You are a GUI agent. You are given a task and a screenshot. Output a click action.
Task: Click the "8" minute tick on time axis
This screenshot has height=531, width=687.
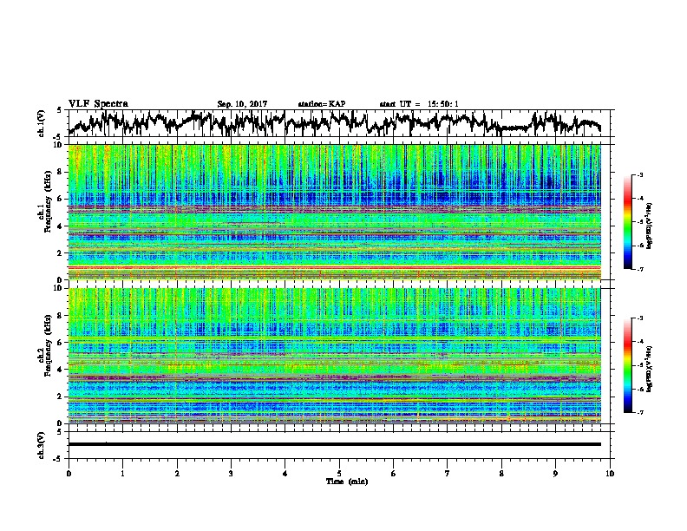pos(501,474)
